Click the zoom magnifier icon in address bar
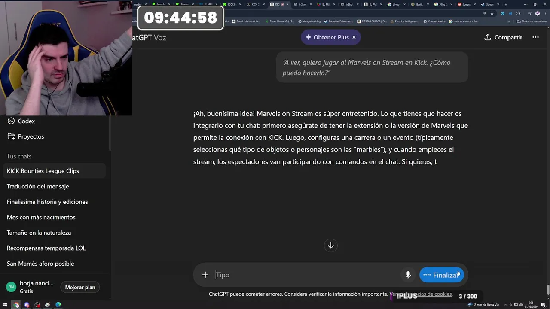The width and height of the screenshot is (550, 309). tap(485, 13)
